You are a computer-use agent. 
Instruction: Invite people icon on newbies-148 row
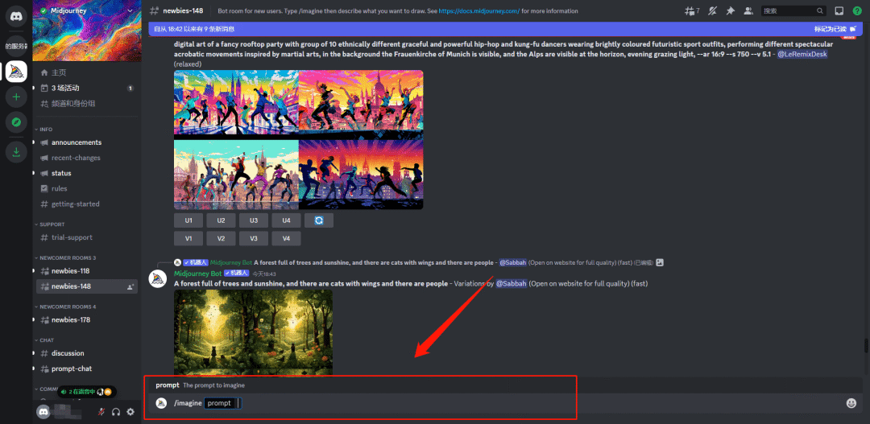click(130, 286)
